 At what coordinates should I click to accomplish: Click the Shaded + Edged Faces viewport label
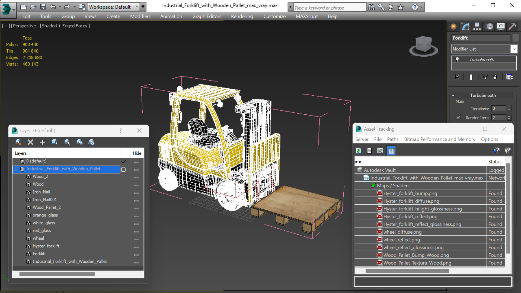point(65,26)
